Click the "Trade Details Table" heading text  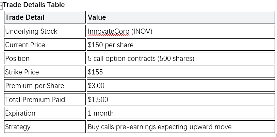[34, 5]
